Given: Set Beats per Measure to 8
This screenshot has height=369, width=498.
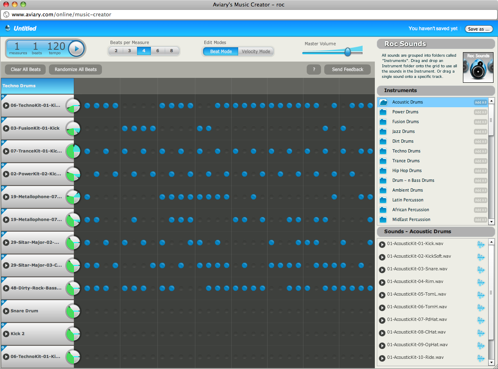Looking at the screenshot, I should click(172, 51).
